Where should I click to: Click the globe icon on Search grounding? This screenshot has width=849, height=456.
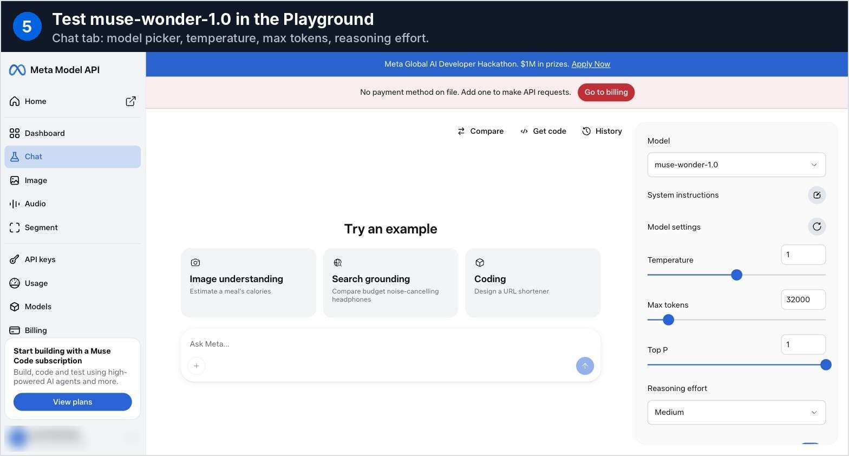point(338,263)
